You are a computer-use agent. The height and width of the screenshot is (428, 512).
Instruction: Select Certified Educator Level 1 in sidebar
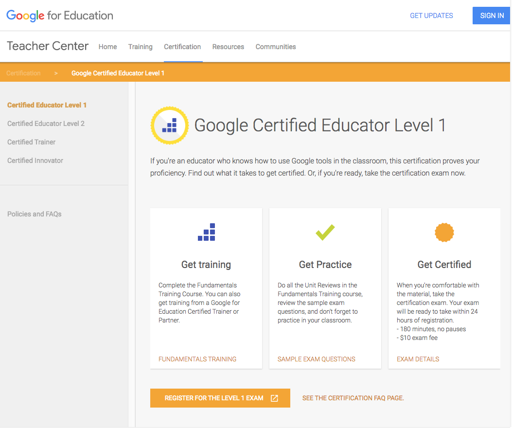click(47, 105)
